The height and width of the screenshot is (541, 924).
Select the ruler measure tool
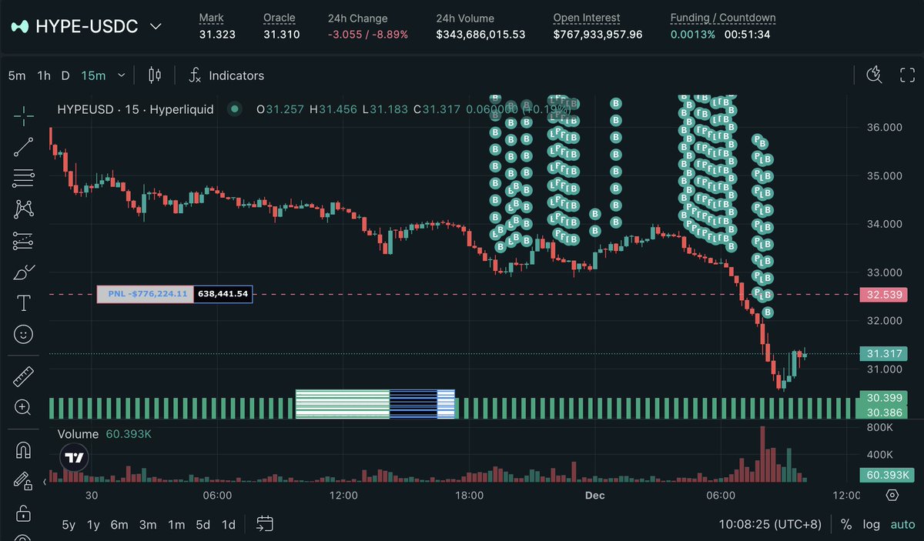22,376
